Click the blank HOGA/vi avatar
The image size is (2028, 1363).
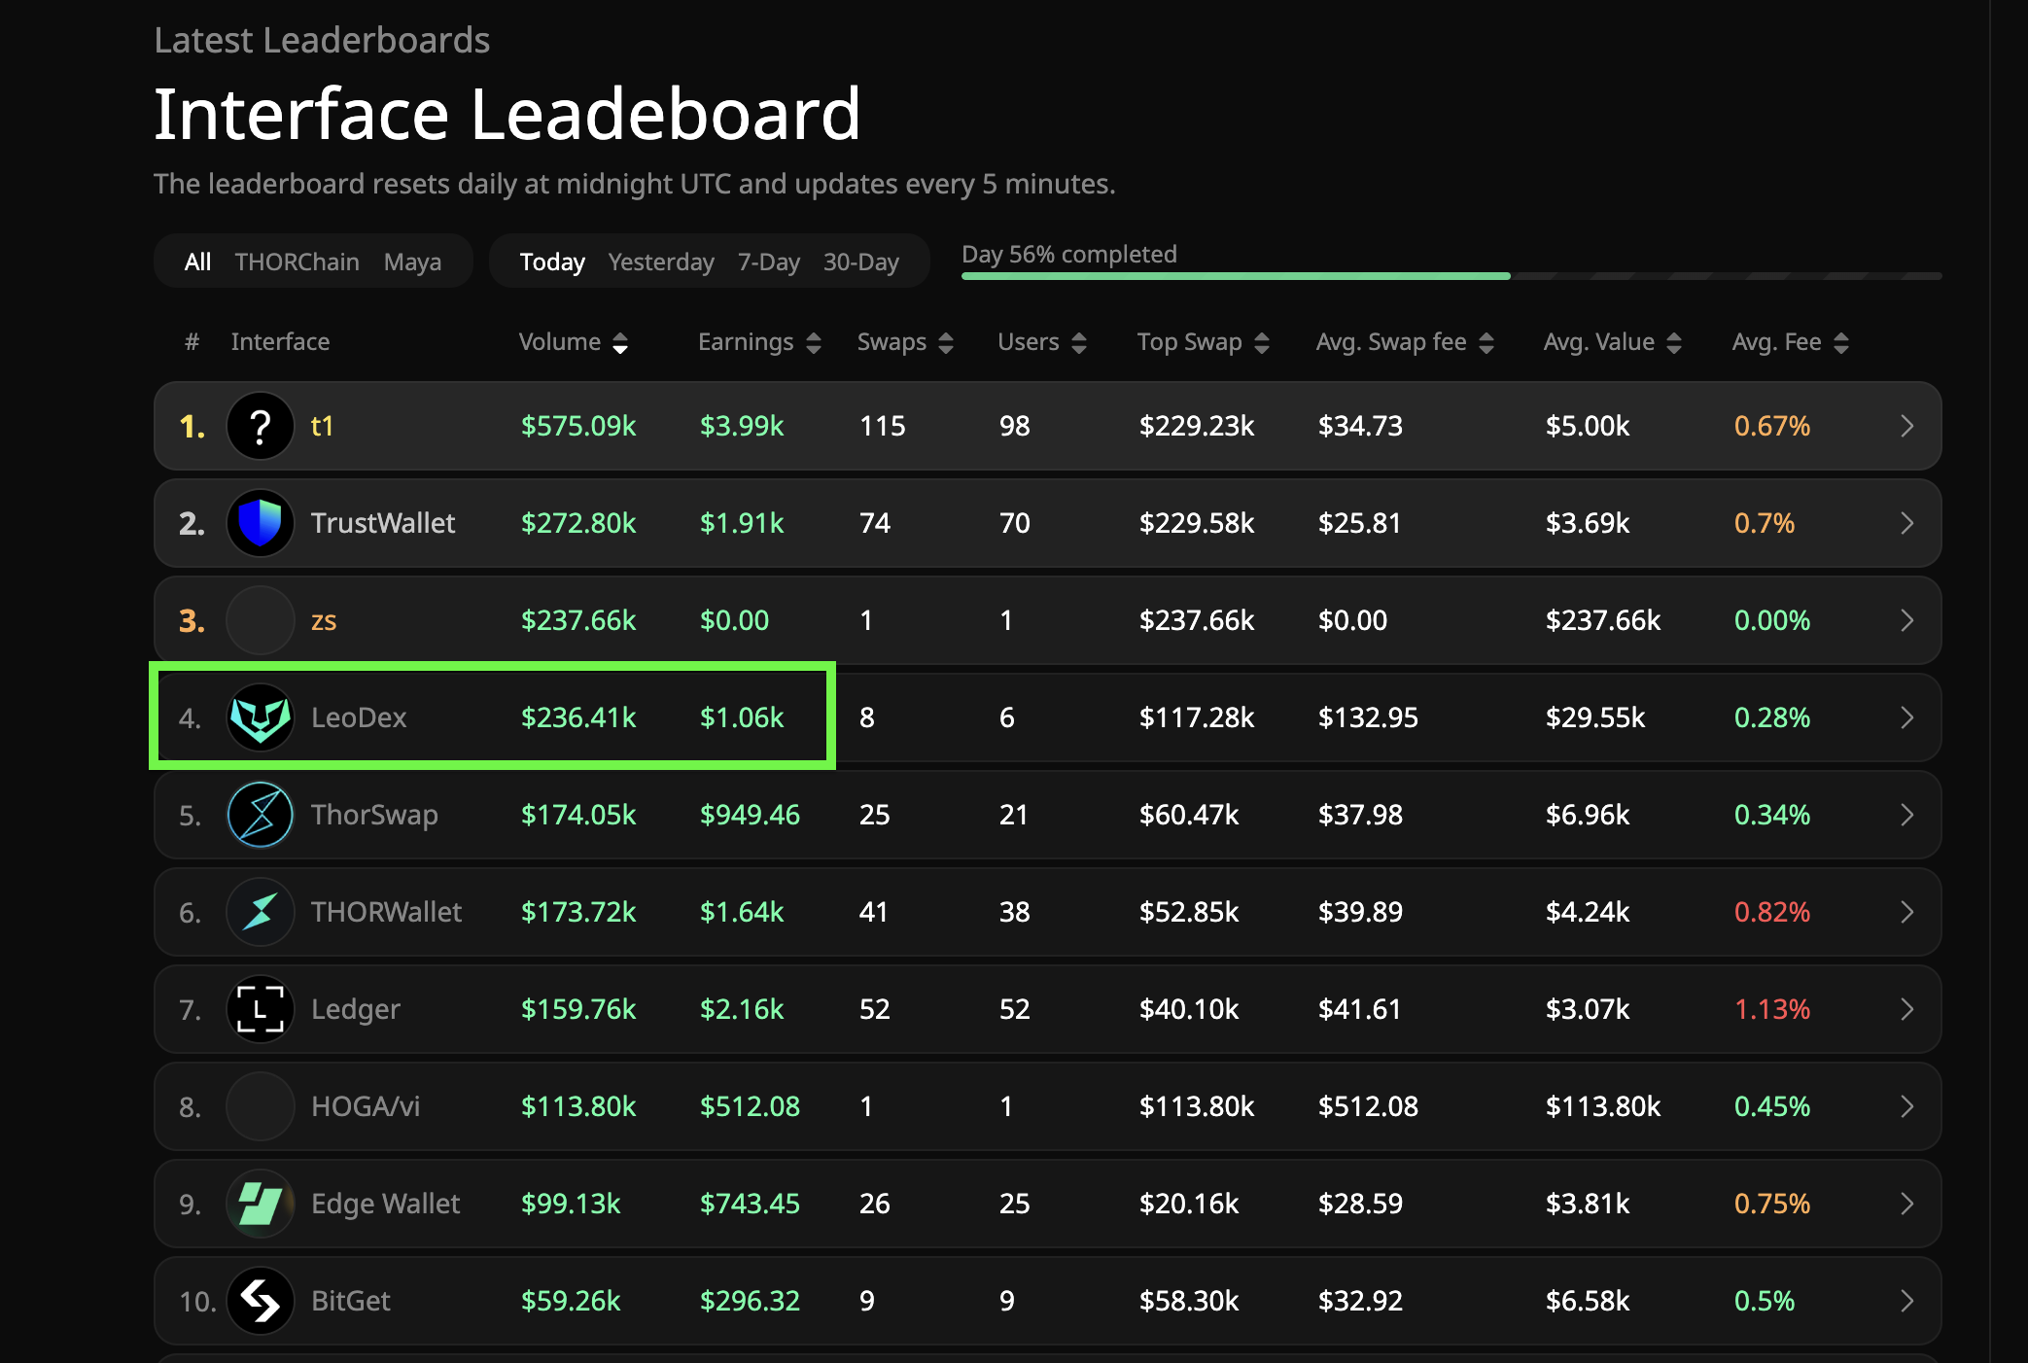[260, 1106]
